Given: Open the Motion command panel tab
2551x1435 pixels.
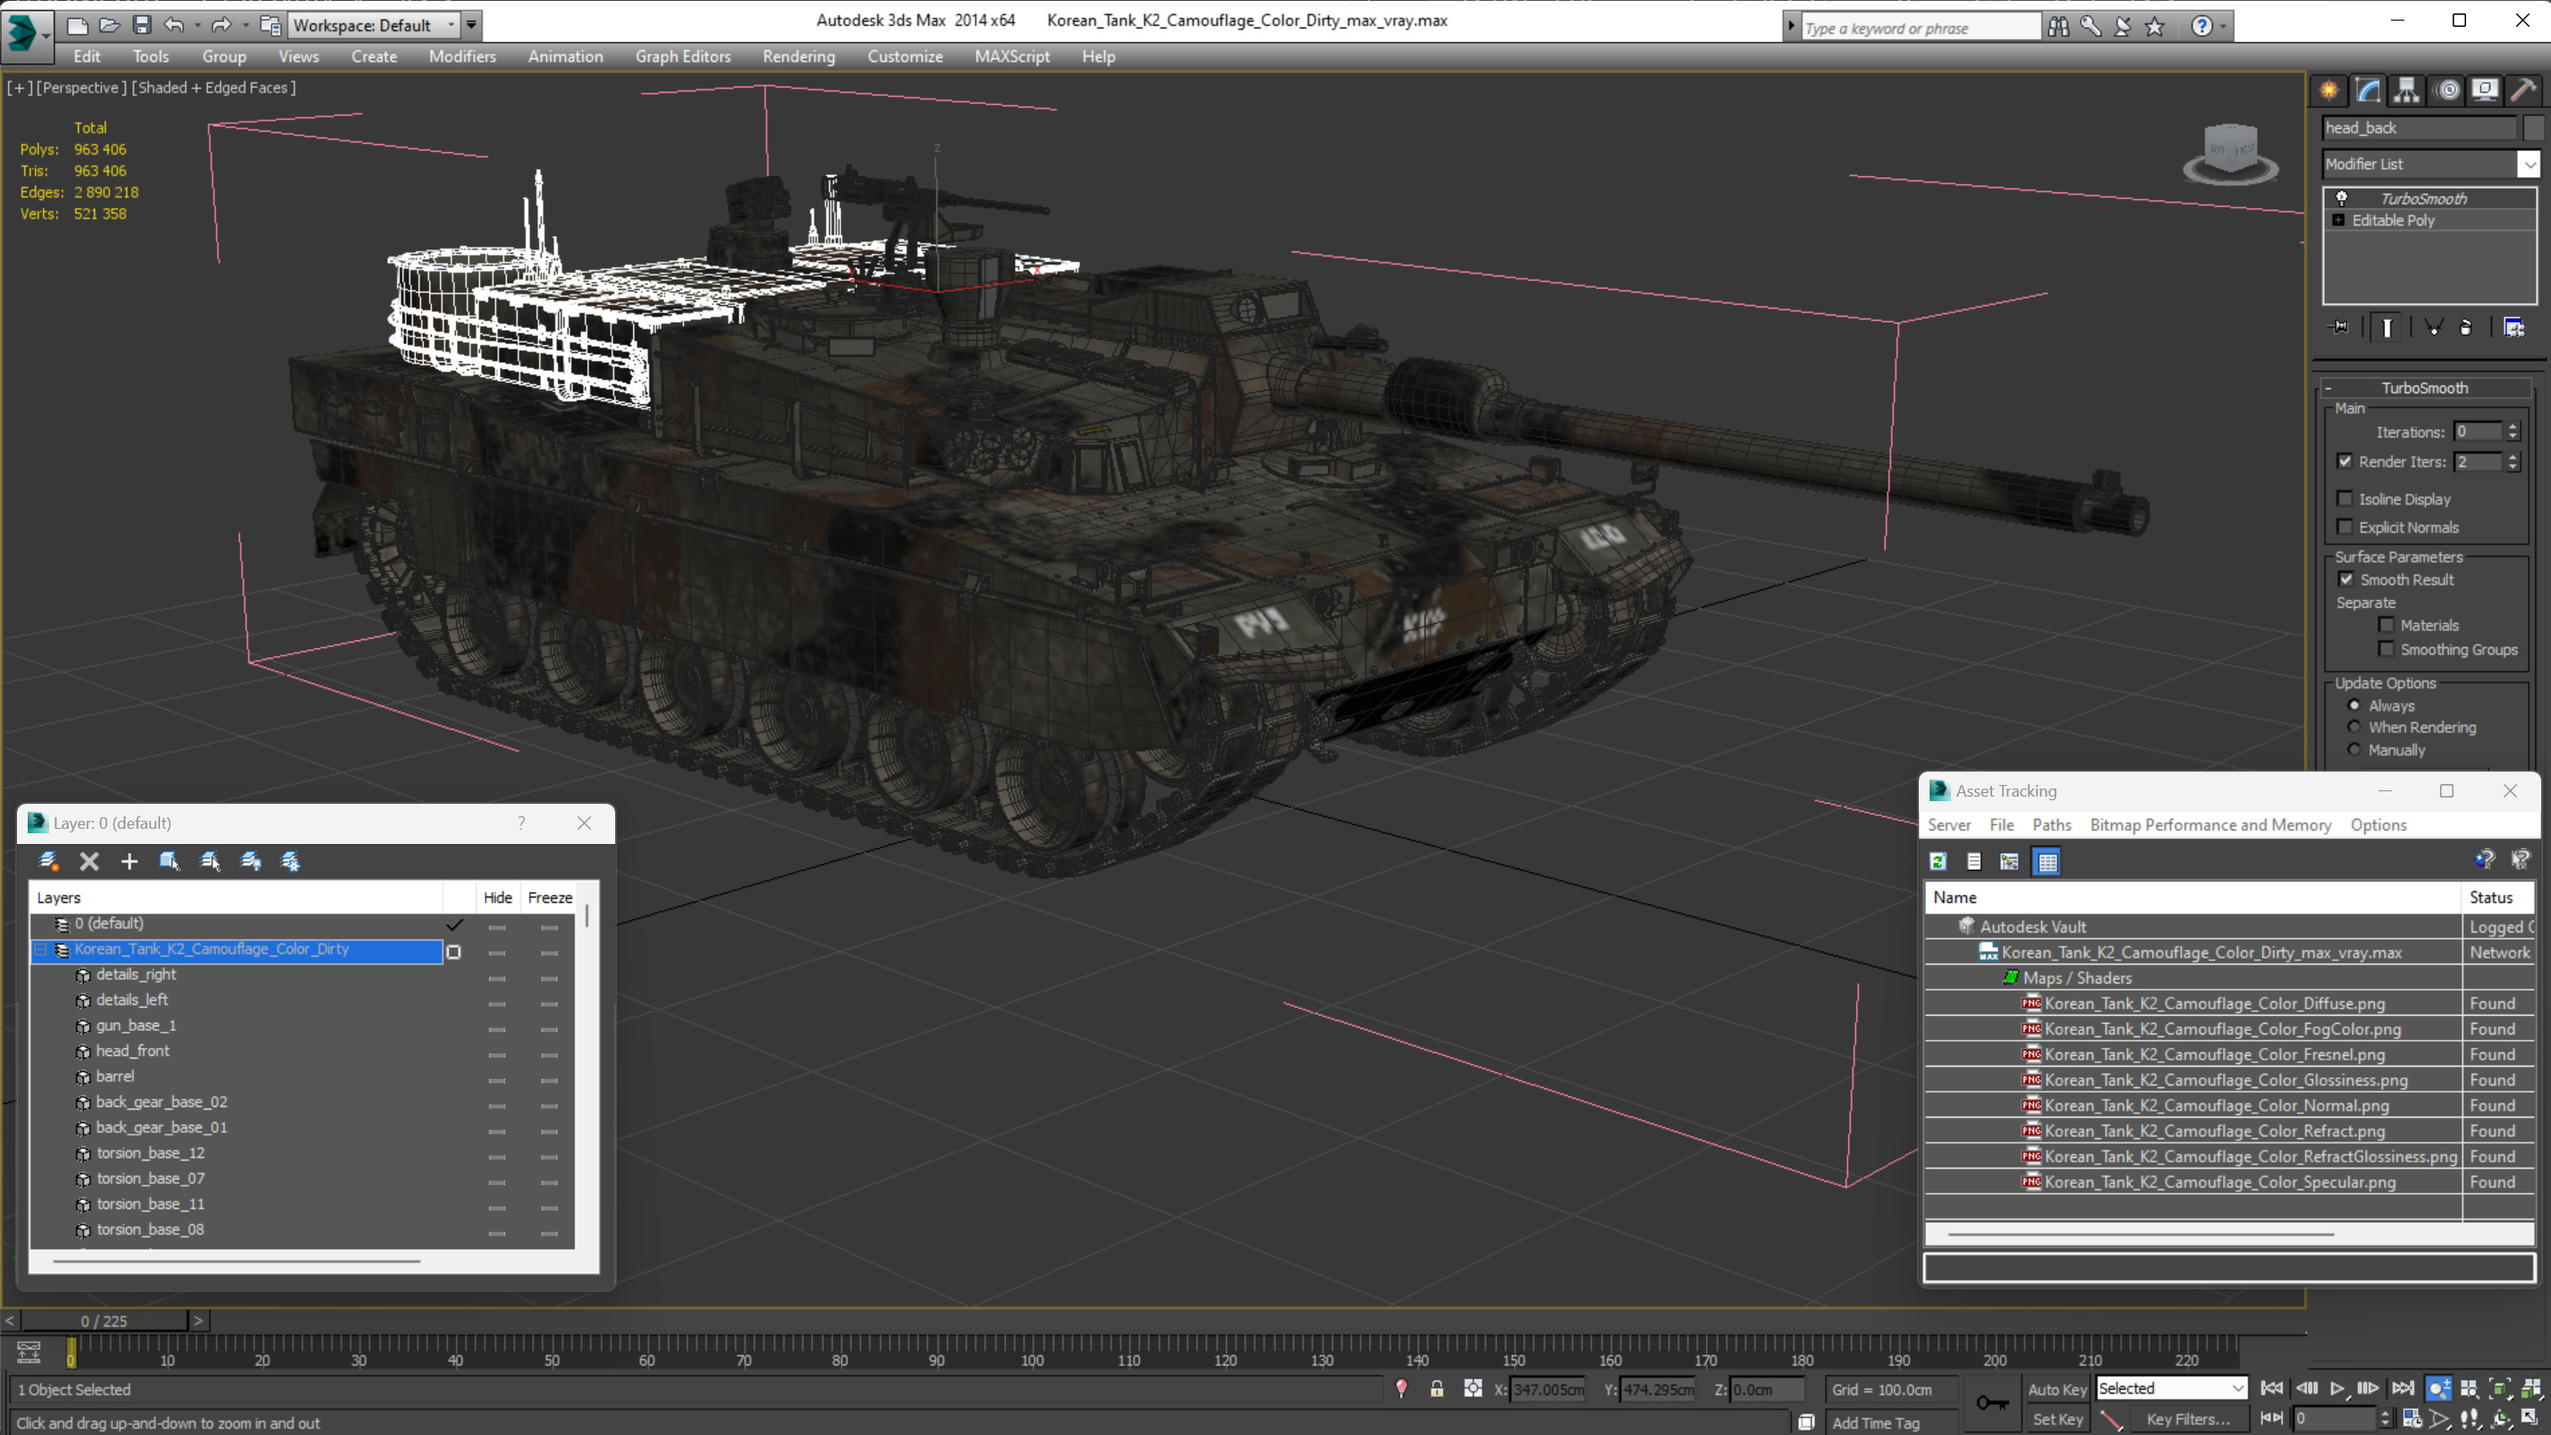Looking at the screenshot, I should [2447, 90].
